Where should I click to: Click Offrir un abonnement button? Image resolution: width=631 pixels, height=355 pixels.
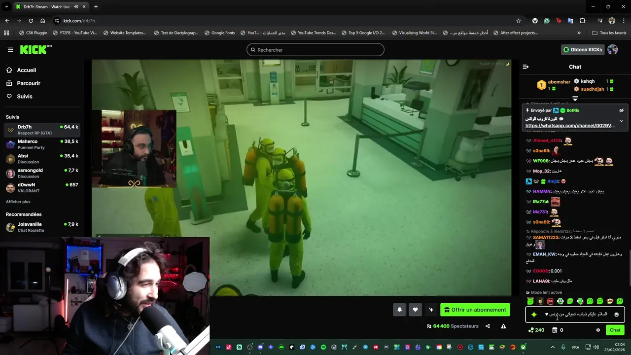click(x=475, y=310)
